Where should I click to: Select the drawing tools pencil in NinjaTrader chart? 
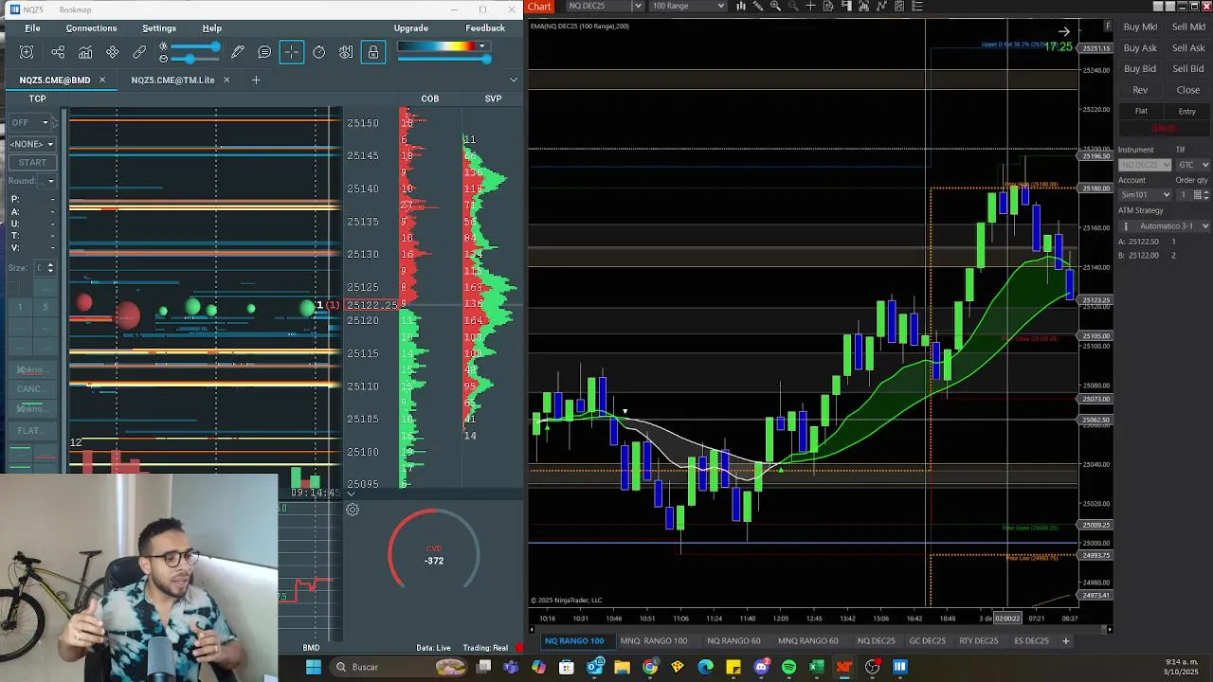coord(758,6)
